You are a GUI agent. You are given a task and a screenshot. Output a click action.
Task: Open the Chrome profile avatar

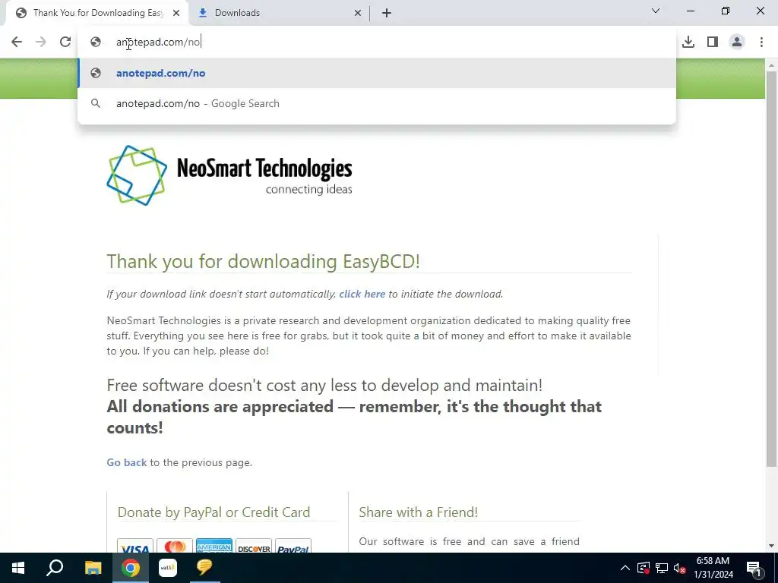pyautogui.click(x=737, y=43)
